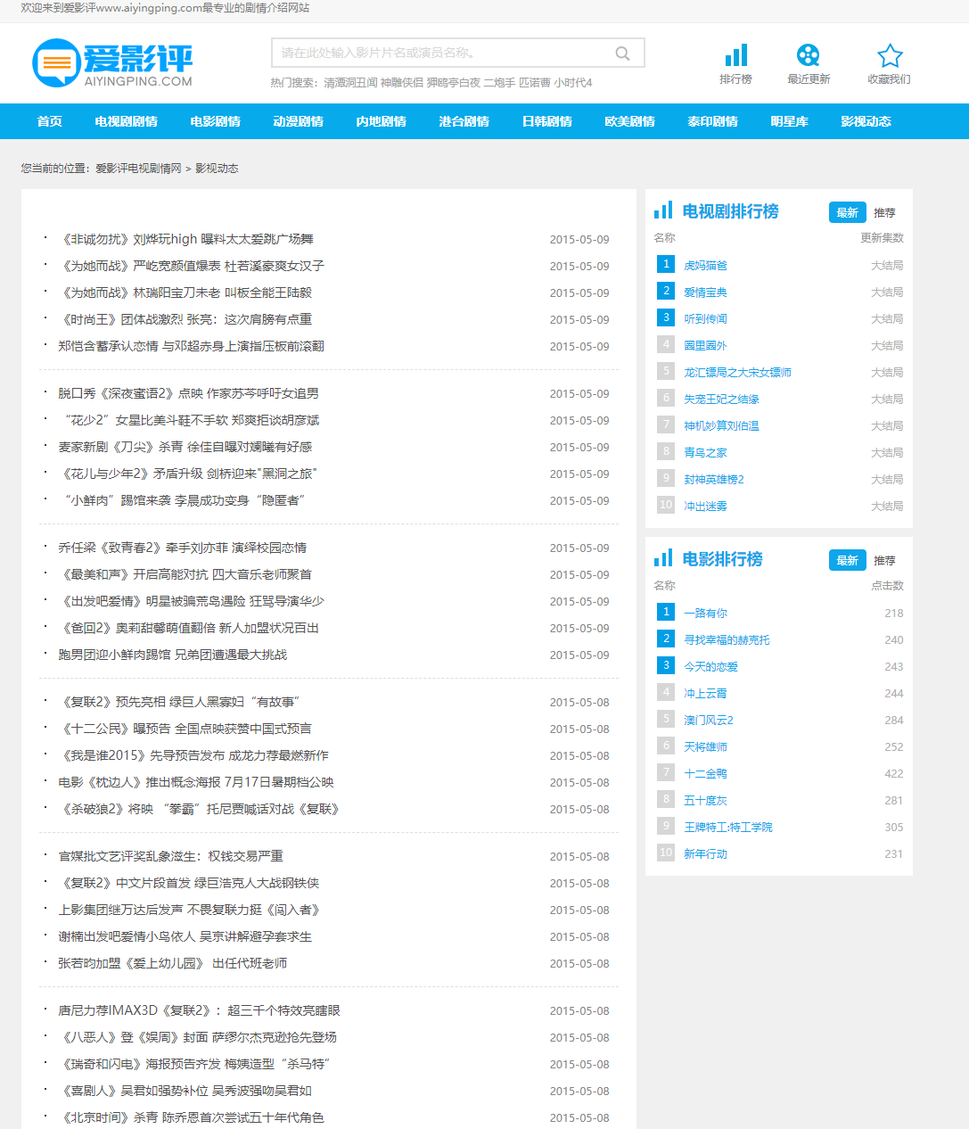
Task: Open 港台剧情 navigation item
Action: [464, 121]
